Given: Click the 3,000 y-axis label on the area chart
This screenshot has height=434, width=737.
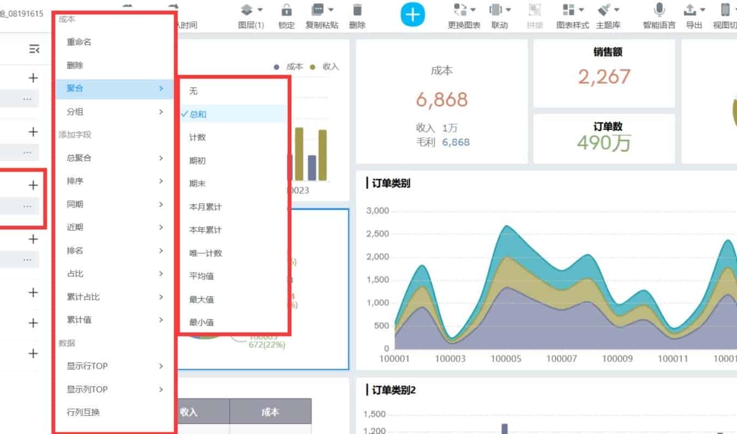Looking at the screenshot, I should coord(378,211).
